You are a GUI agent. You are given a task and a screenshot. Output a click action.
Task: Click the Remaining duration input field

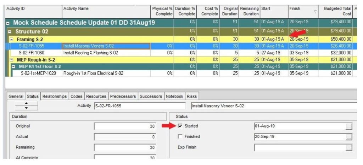click(125, 147)
